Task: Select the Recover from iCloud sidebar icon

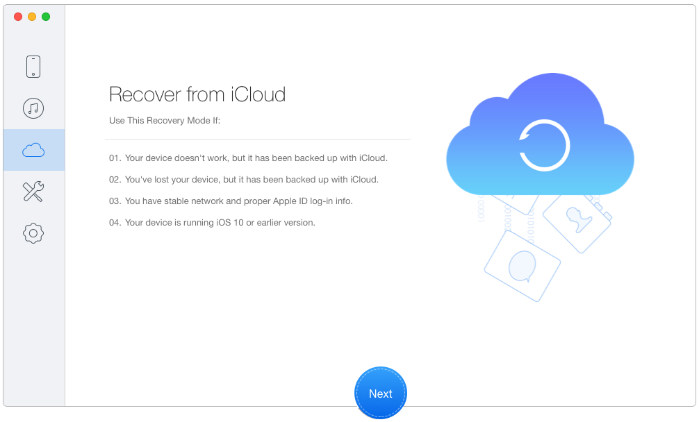Action: (33, 150)
